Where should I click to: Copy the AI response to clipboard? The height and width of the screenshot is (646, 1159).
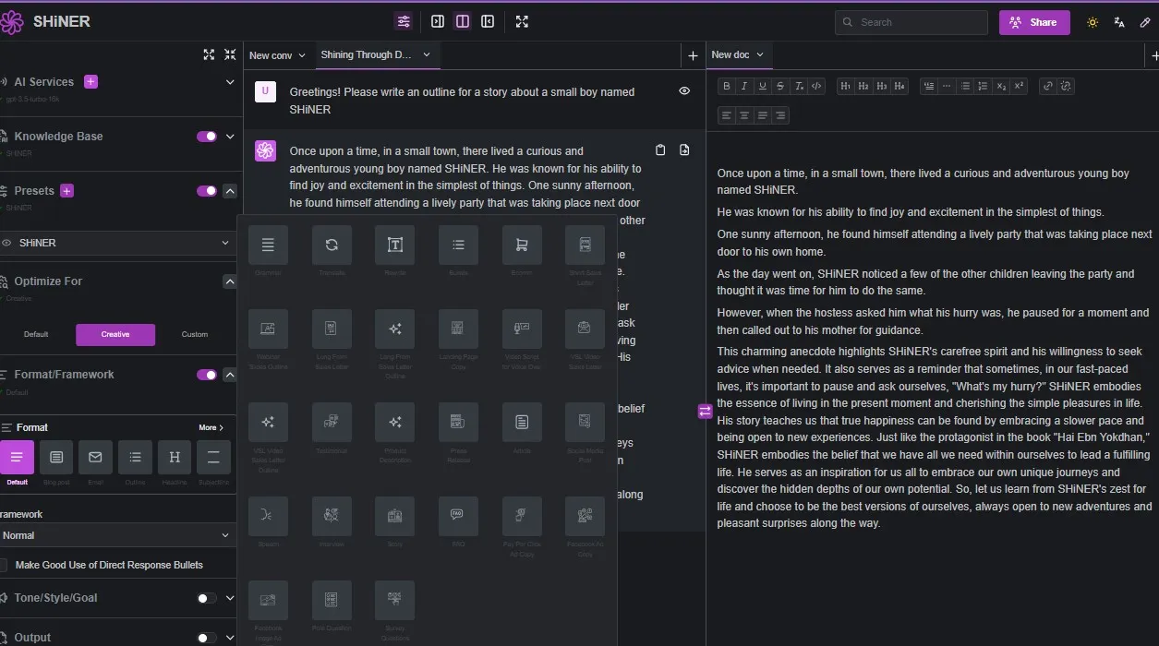pyautogui.click(x=660, y=150)
